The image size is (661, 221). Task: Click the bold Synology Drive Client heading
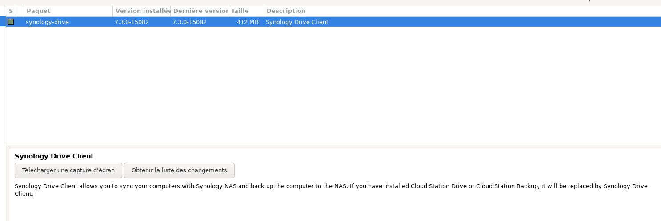point(54,156)
